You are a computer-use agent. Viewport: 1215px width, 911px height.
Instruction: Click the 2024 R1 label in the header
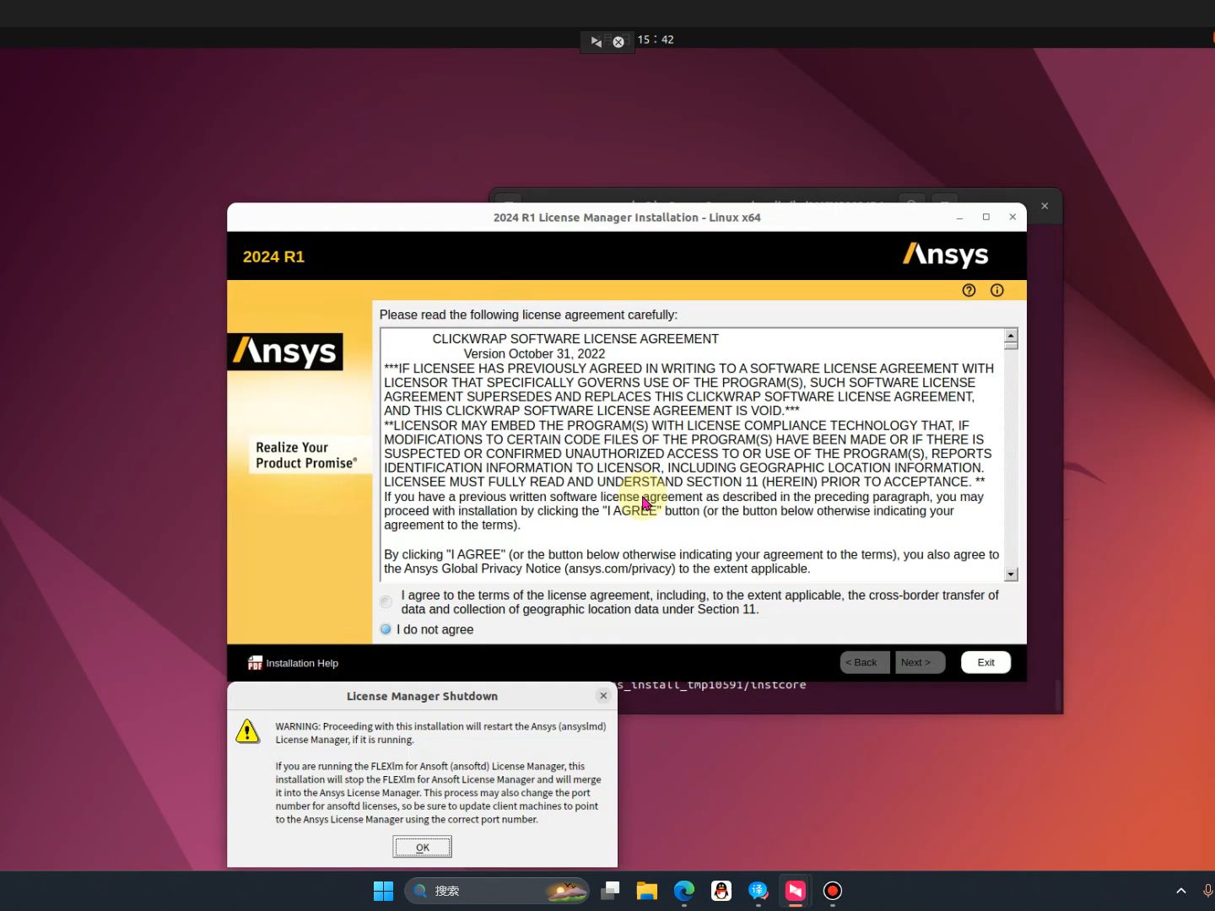coord(273,256)
